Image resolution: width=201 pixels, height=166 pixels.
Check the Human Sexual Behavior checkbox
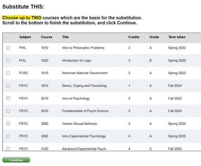pos(8,123)
